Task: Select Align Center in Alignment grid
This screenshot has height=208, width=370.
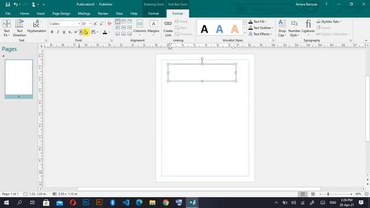Action: (123, 28)
